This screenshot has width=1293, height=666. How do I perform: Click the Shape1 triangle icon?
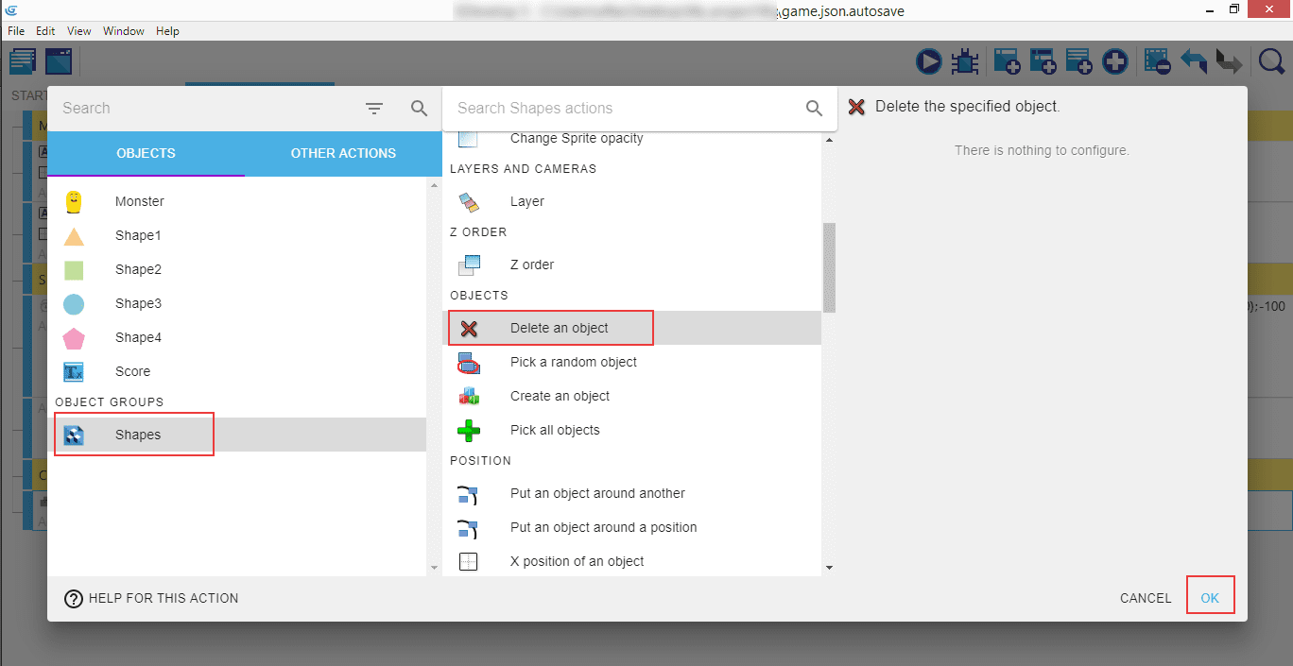click(x=74, y=235)
